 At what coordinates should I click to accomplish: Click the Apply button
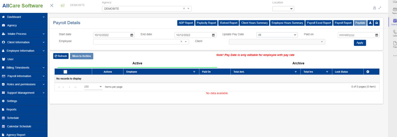click(360, 43)
